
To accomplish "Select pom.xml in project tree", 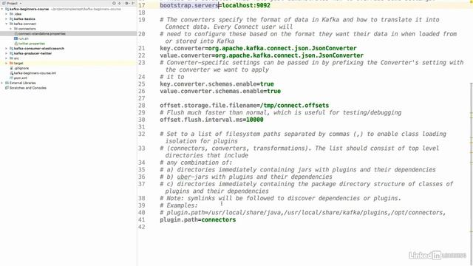I will pyautogui.click(x=21, y=78).
